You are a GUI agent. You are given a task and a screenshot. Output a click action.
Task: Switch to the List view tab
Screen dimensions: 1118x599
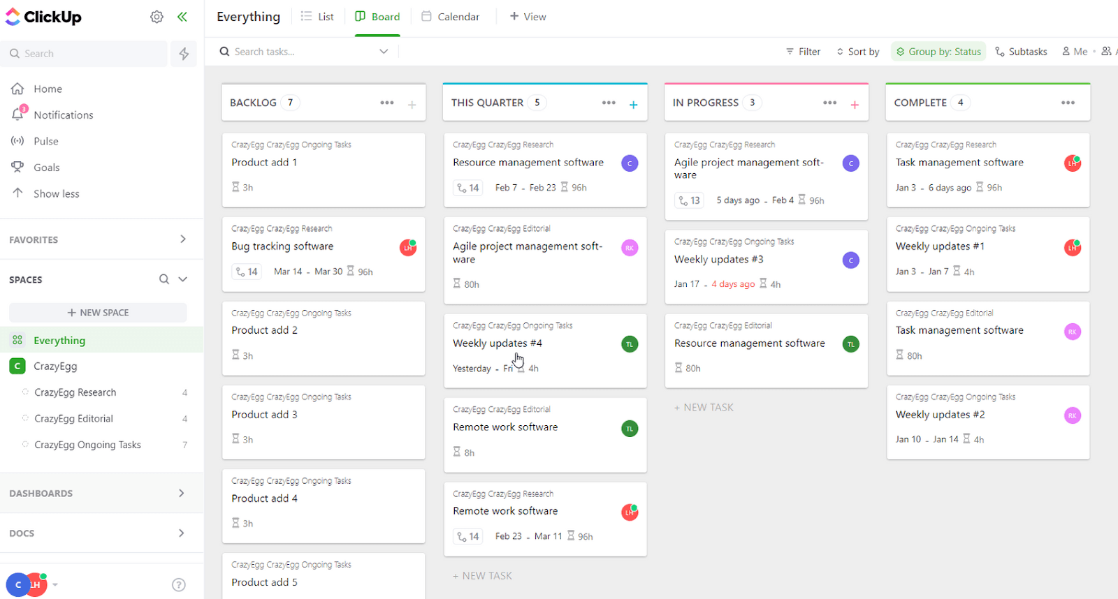pos(317,17)
